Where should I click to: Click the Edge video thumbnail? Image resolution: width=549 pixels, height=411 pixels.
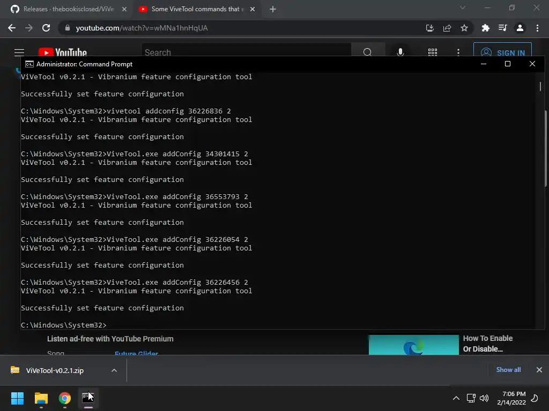413,345
